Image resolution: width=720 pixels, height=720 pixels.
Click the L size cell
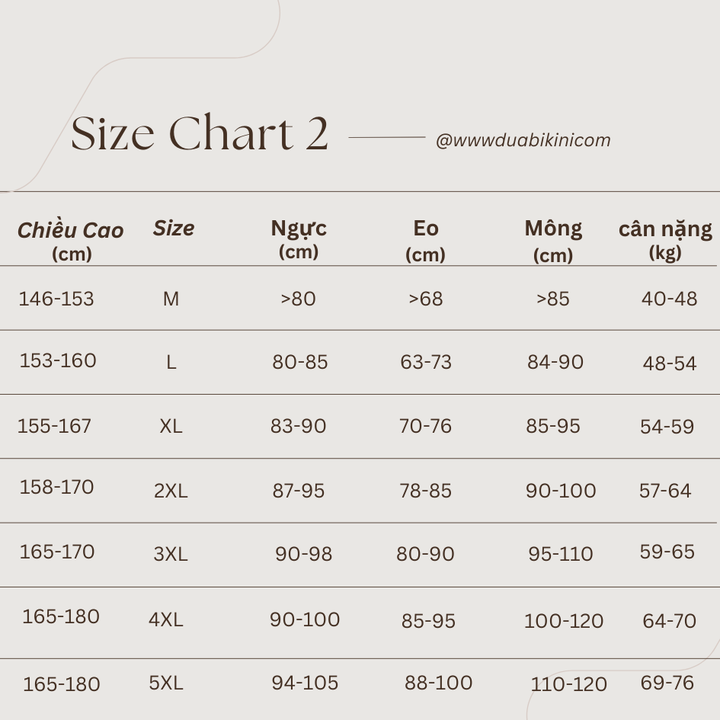click(171, 363)
